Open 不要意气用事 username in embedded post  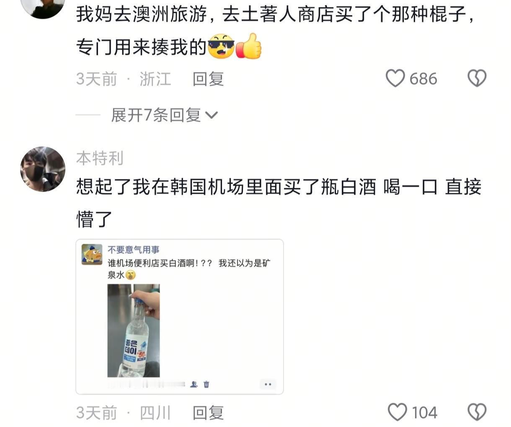(x=134, y=250)
